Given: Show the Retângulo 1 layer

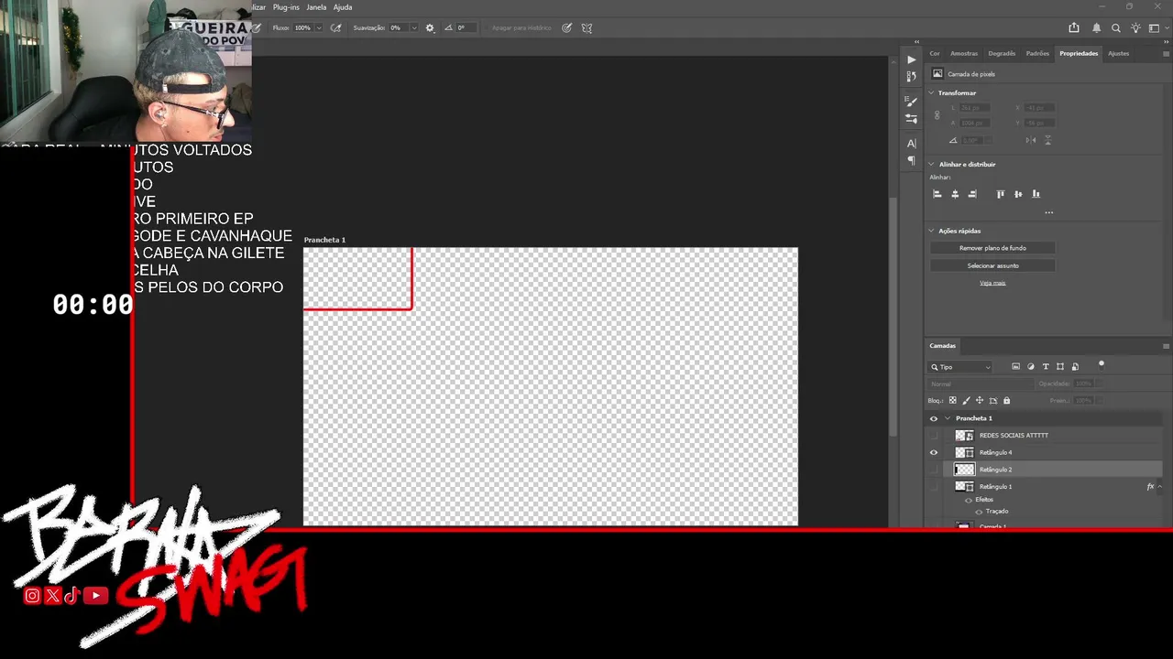Looking at the screenshot, I should (x=934, y=487).
